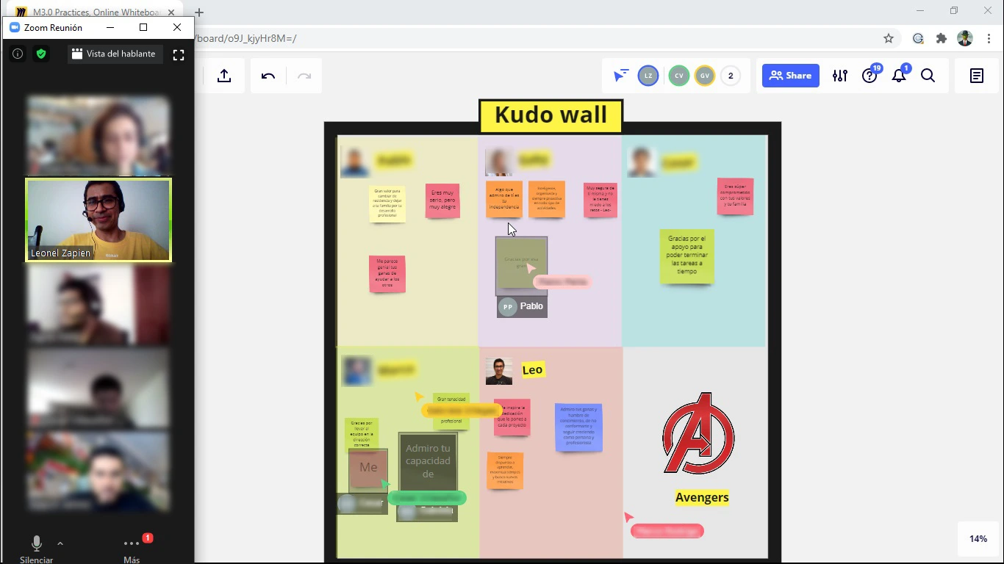Open Más options in Zoom
This screenshot has height=564, width=1004.
(132, 548)
